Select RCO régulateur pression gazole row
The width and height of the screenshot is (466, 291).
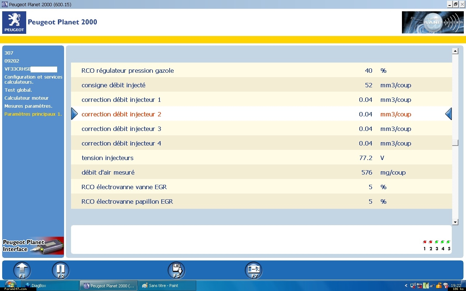(x=261, y=70)
